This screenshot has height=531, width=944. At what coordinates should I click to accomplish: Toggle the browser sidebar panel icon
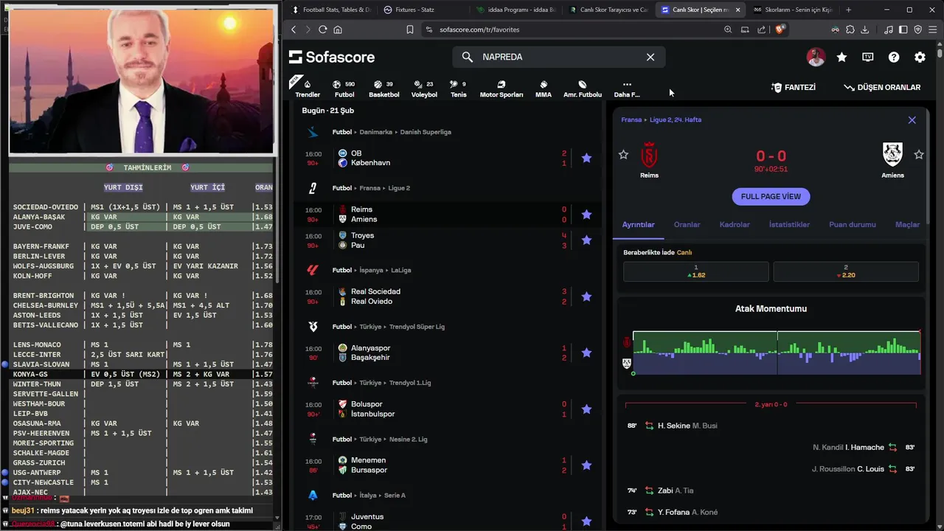903,29
